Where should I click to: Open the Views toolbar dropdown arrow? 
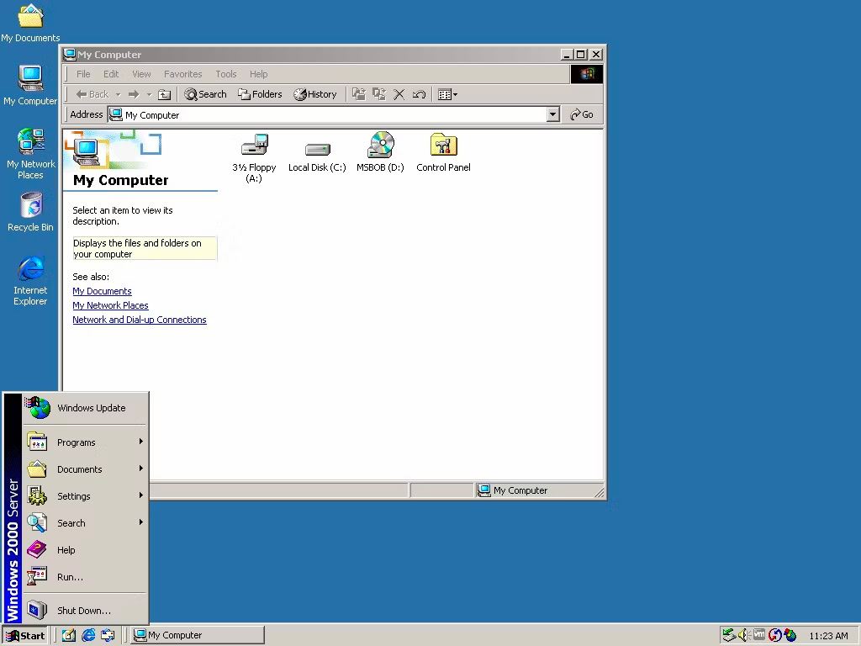(457, 94)
